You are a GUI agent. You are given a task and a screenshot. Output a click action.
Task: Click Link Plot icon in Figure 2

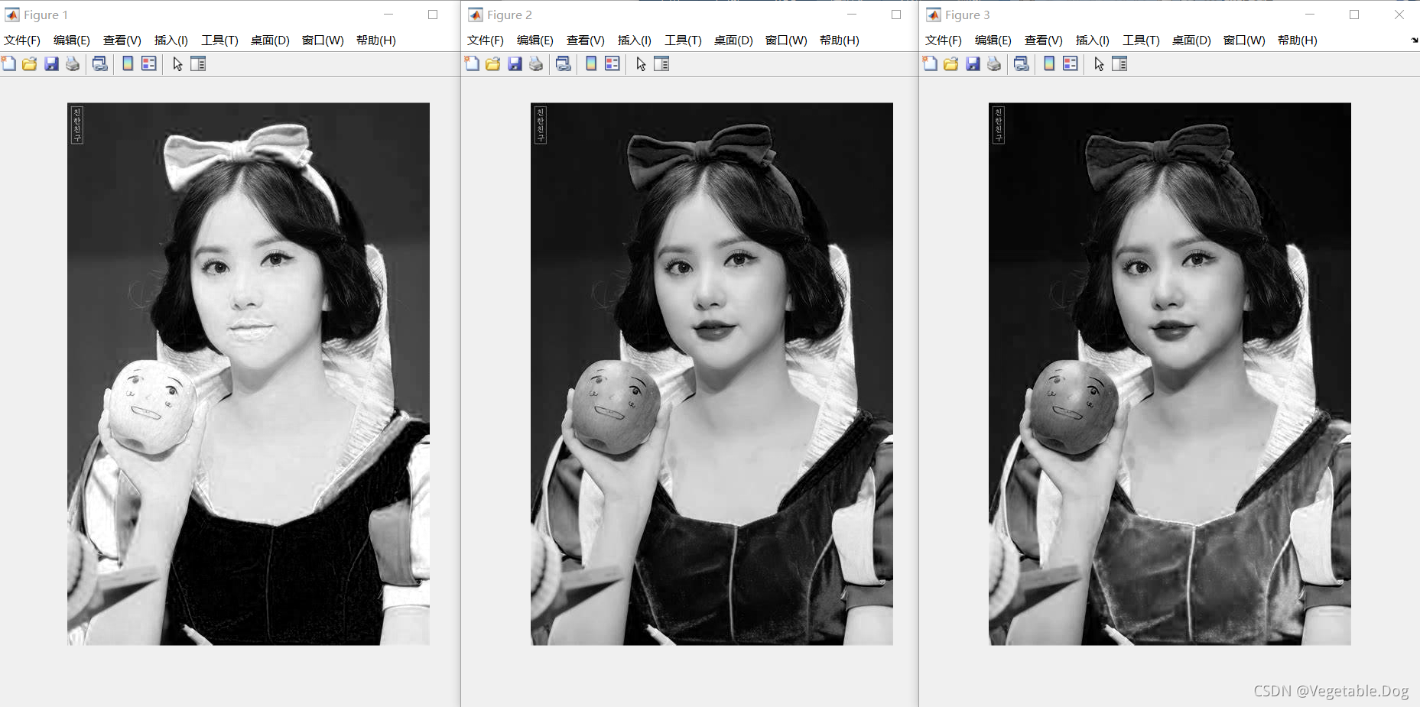coord(563,63)
